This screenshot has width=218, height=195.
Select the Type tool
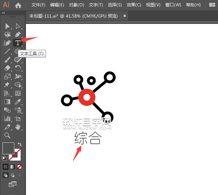pyautogui.click(x=18, y=43)
